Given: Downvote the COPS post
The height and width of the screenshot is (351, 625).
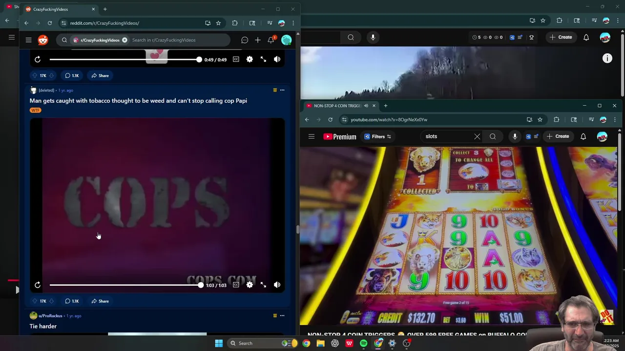Looking at the screenshot, I should 52,301.
